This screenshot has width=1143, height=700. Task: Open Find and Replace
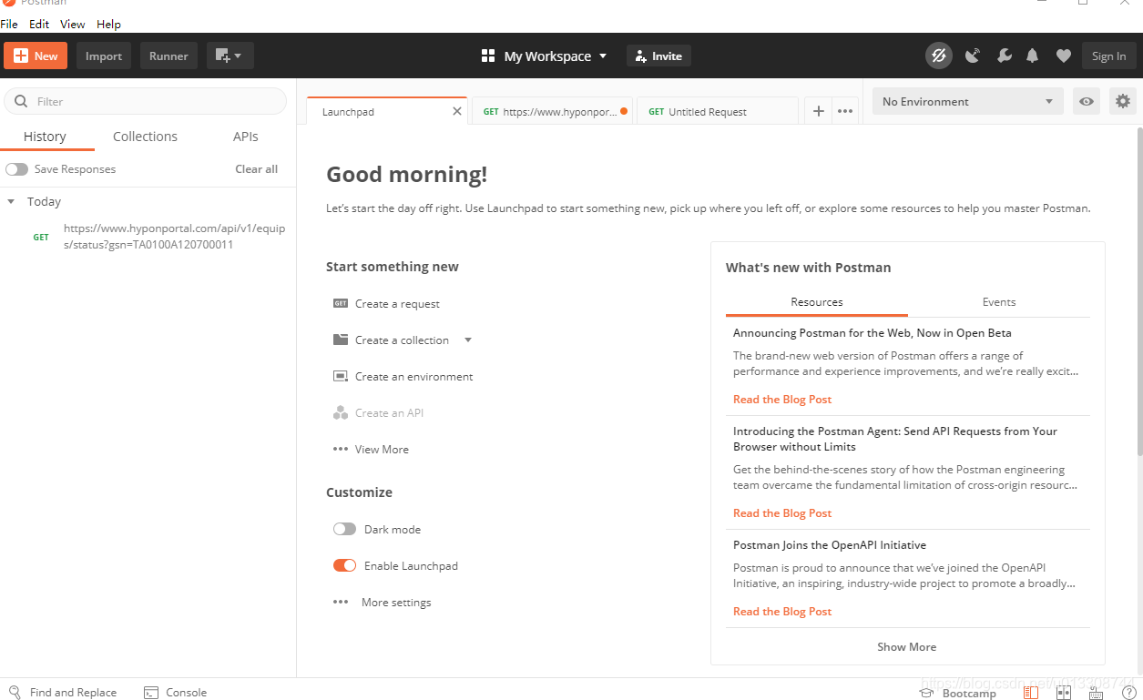(x=63, y=693)
